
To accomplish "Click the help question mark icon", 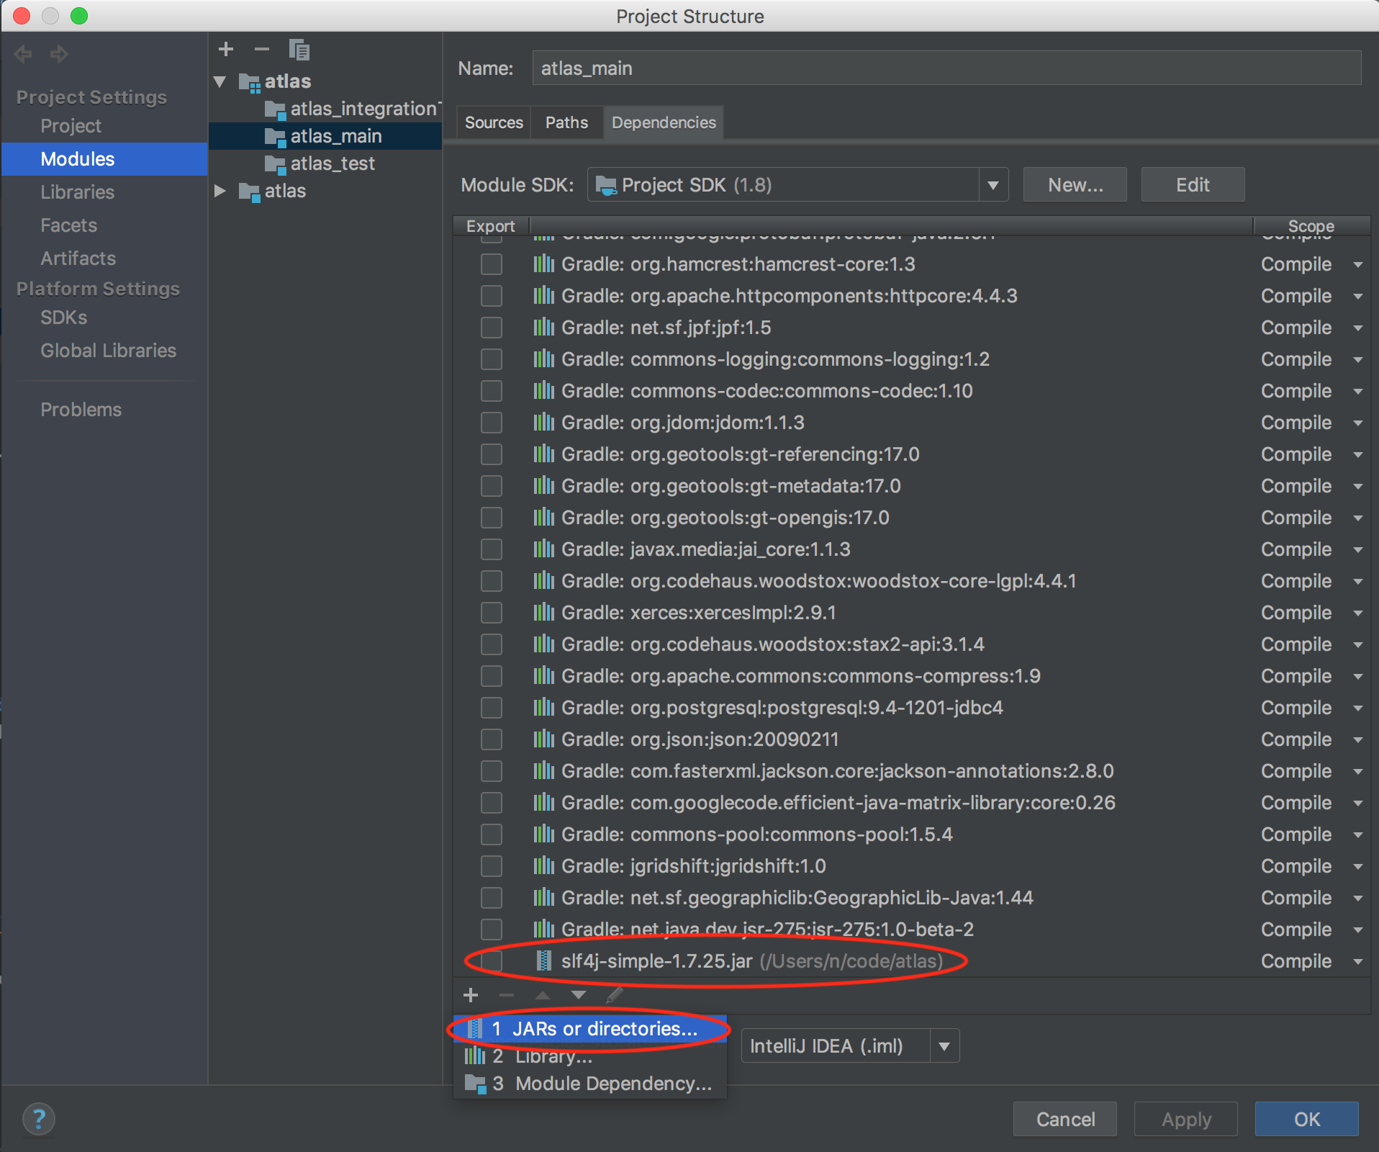I will (x=39, y=1119).
